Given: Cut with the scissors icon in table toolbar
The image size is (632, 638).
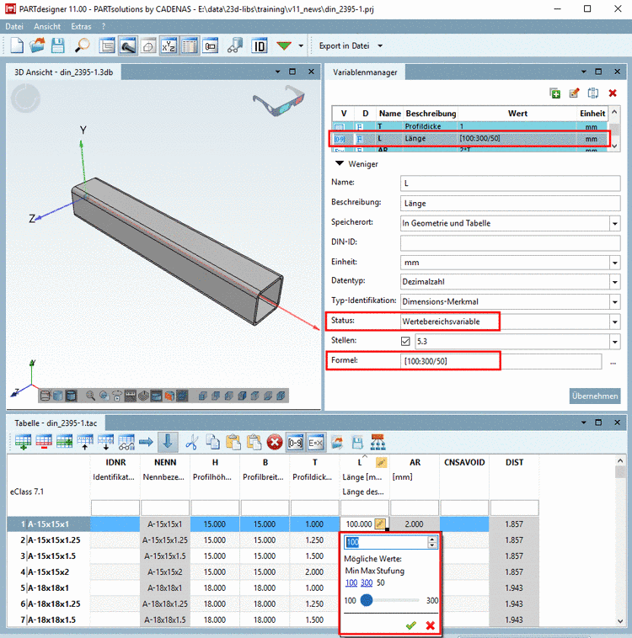Looking at the screenshot, I should 191,442.
